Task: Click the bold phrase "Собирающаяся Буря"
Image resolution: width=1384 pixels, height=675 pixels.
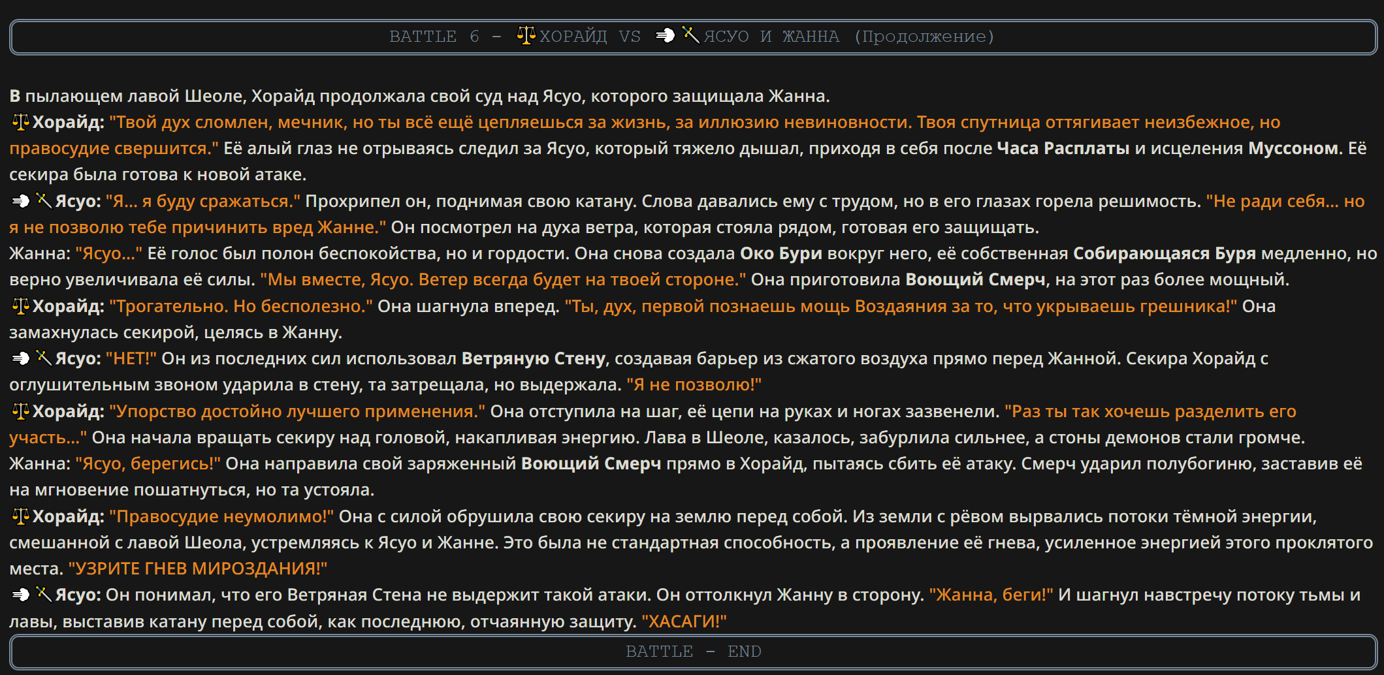Action: (x=1164, y=253)
